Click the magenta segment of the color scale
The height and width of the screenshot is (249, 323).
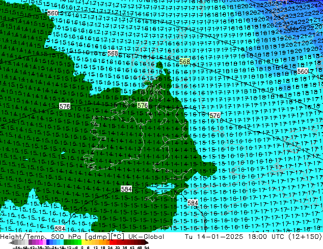[x=41, y=242]
